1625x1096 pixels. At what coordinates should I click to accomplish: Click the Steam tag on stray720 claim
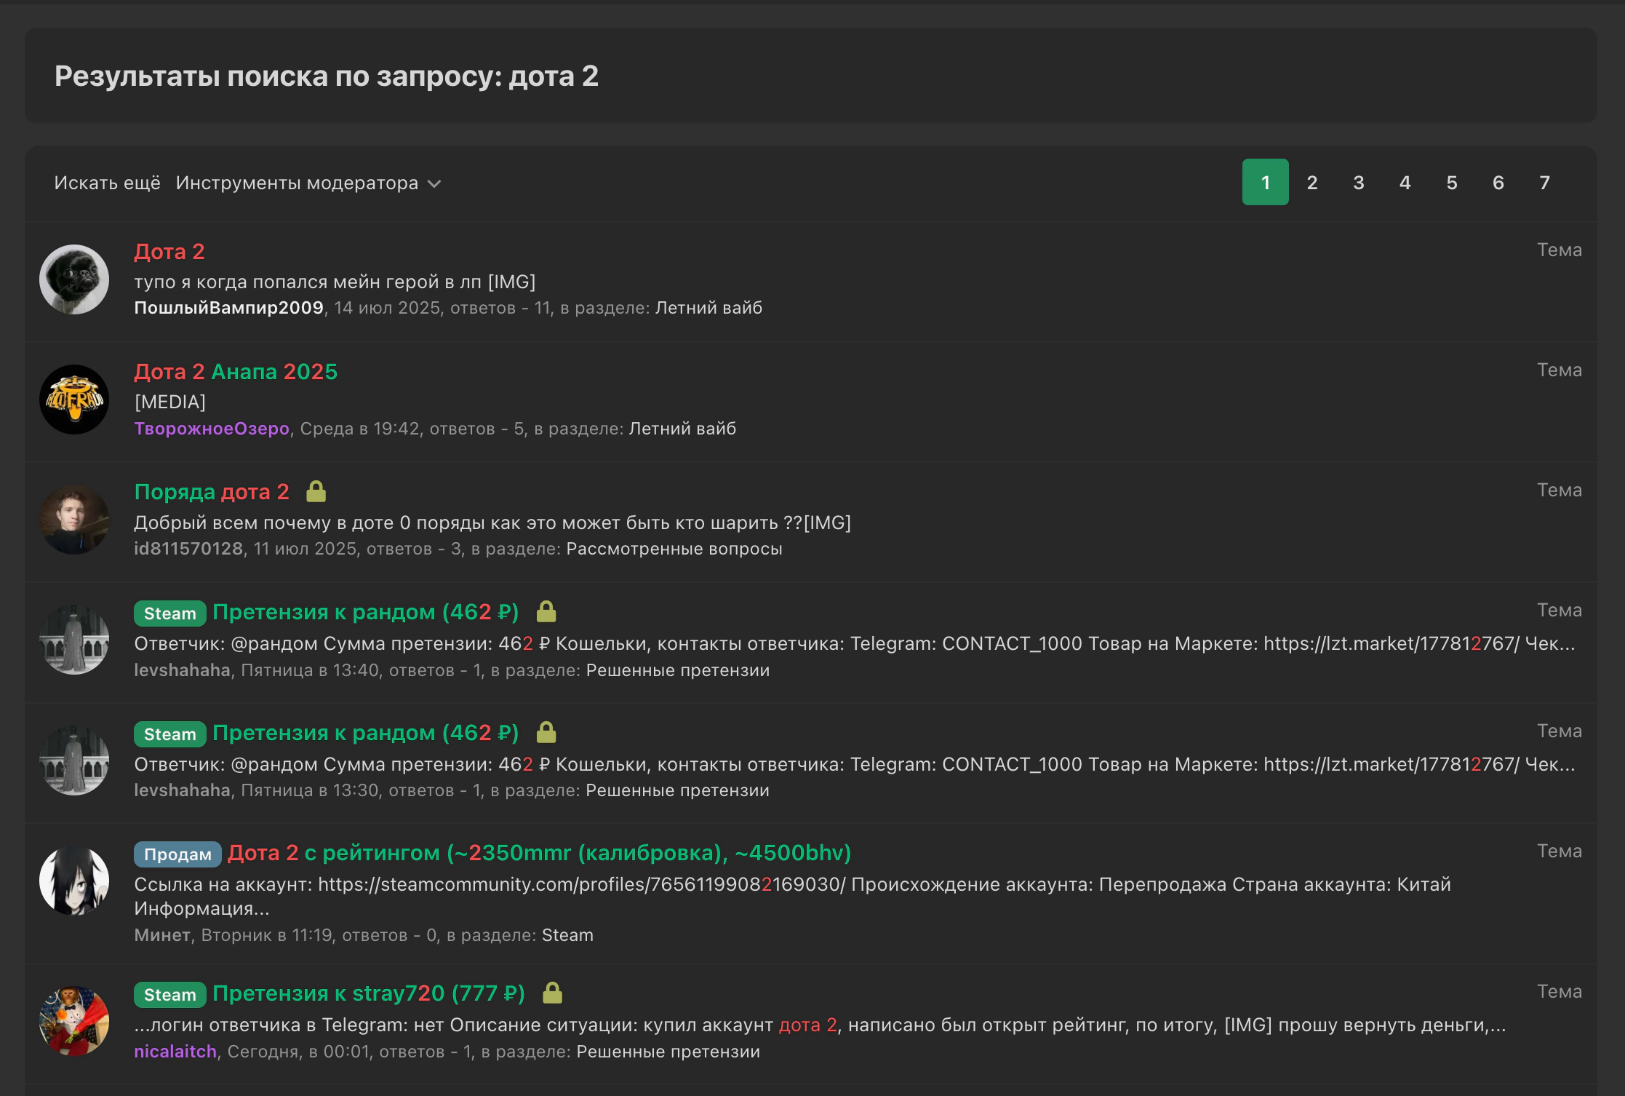point(169,994)
